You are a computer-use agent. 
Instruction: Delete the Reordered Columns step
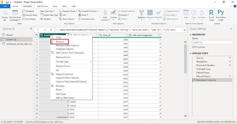(195, 80)
